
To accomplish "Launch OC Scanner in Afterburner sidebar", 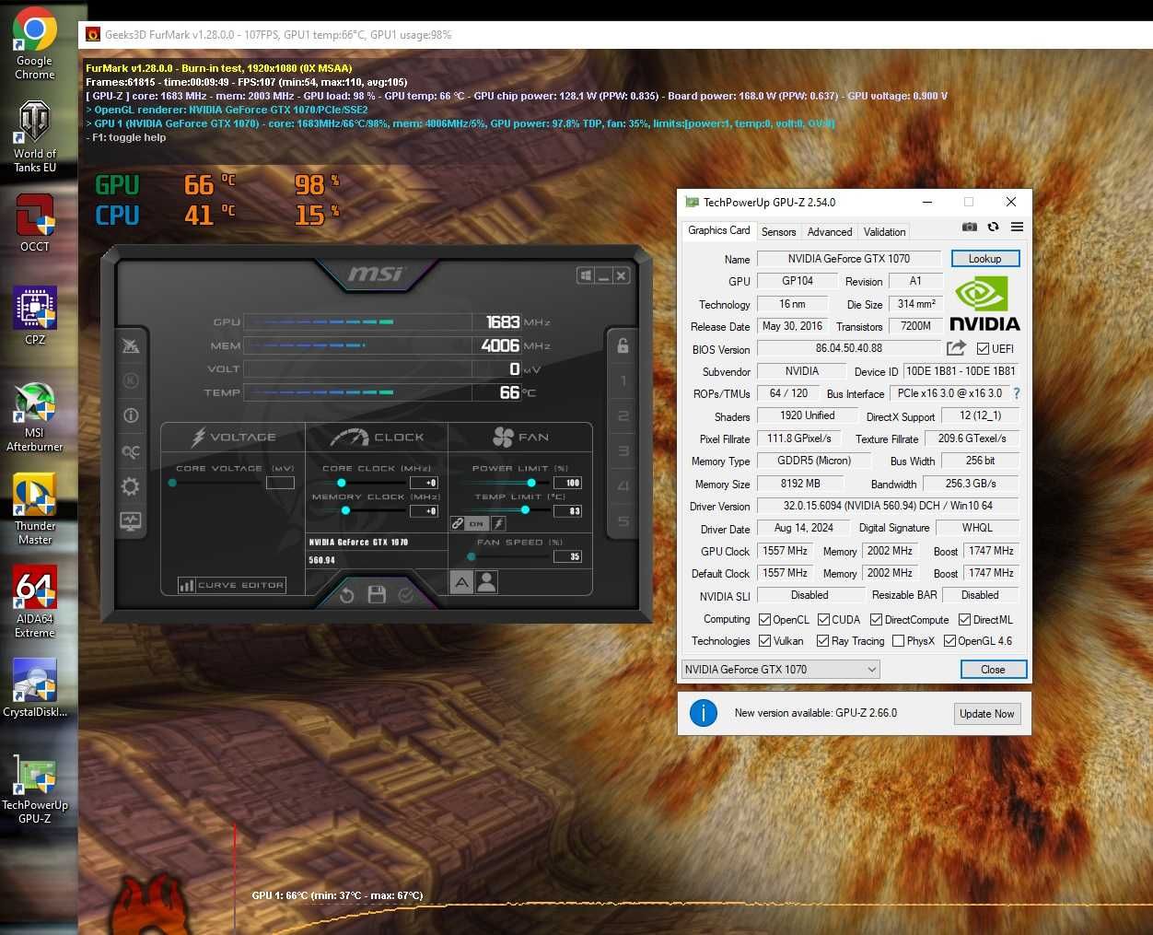I will click(x=131, y=451).
